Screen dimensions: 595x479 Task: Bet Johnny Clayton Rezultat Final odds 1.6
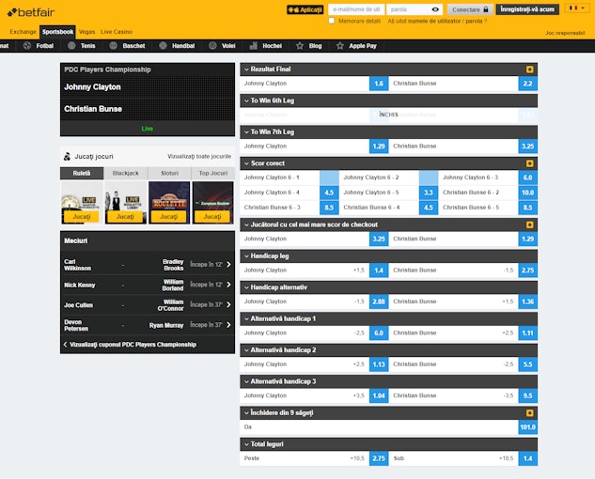379,84
